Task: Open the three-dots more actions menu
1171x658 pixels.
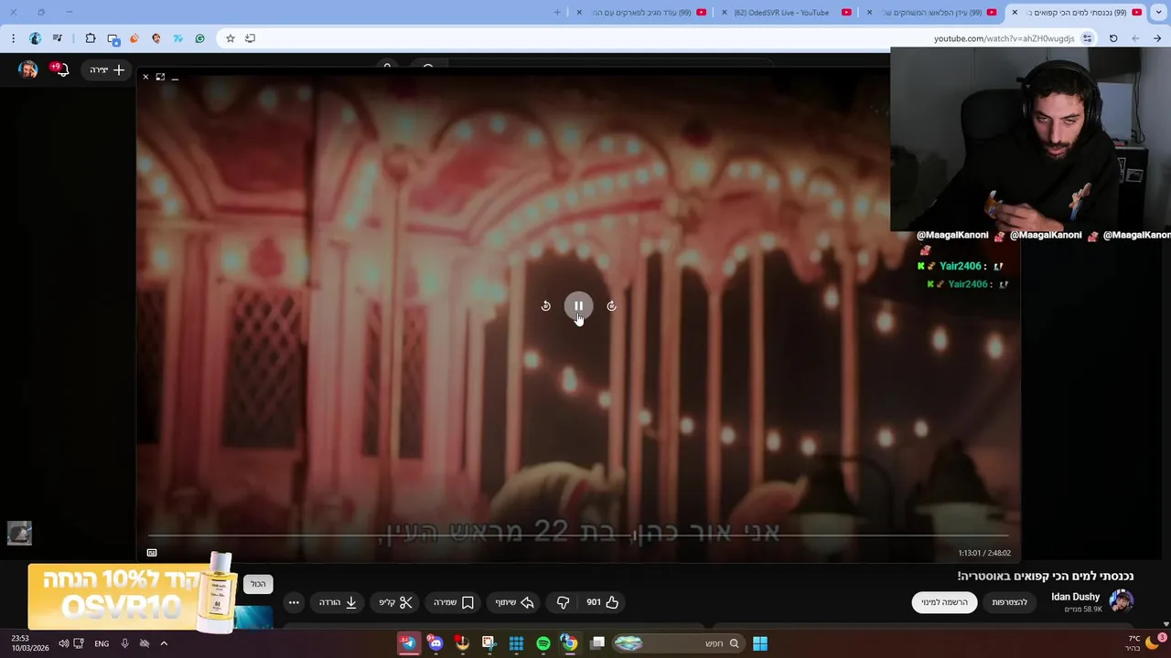Action: click(294, 602)
